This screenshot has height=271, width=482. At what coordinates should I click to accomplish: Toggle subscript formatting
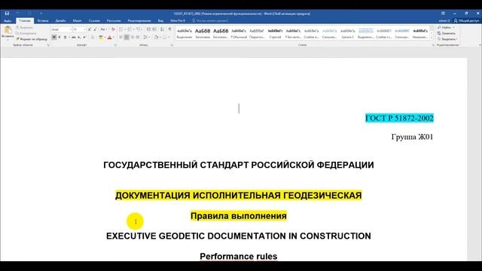[x=79, y=37]
